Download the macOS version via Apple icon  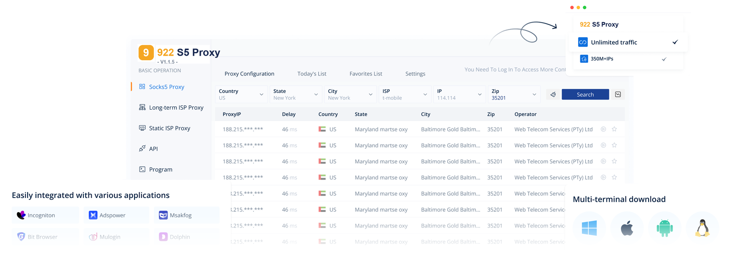click(627, 228)
